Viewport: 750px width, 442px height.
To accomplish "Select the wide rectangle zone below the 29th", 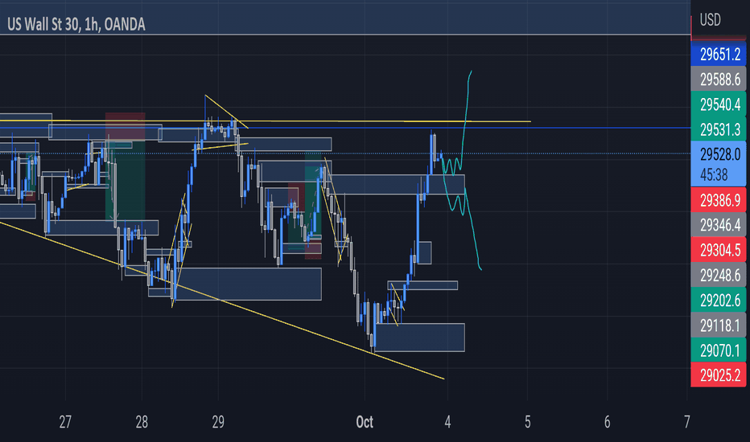I will coord(248,284).
